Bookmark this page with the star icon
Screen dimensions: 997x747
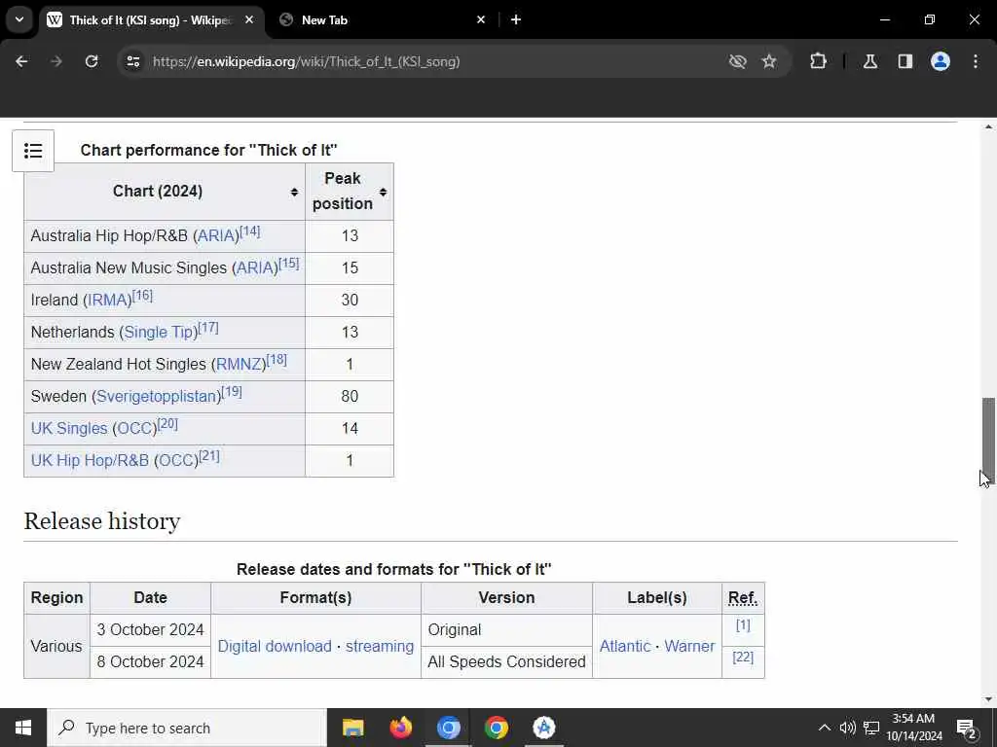coord(769,61)
